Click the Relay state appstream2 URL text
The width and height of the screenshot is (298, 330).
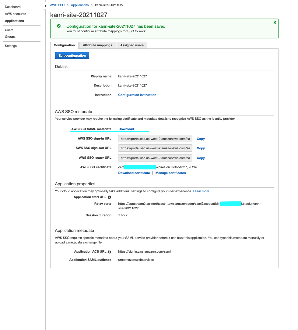click(x=189, y=206)
